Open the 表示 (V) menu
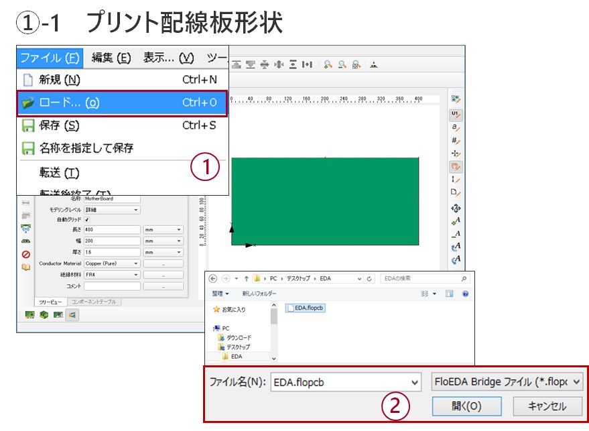Viewport: 589px width, 431px height. [x=169, y=58]
